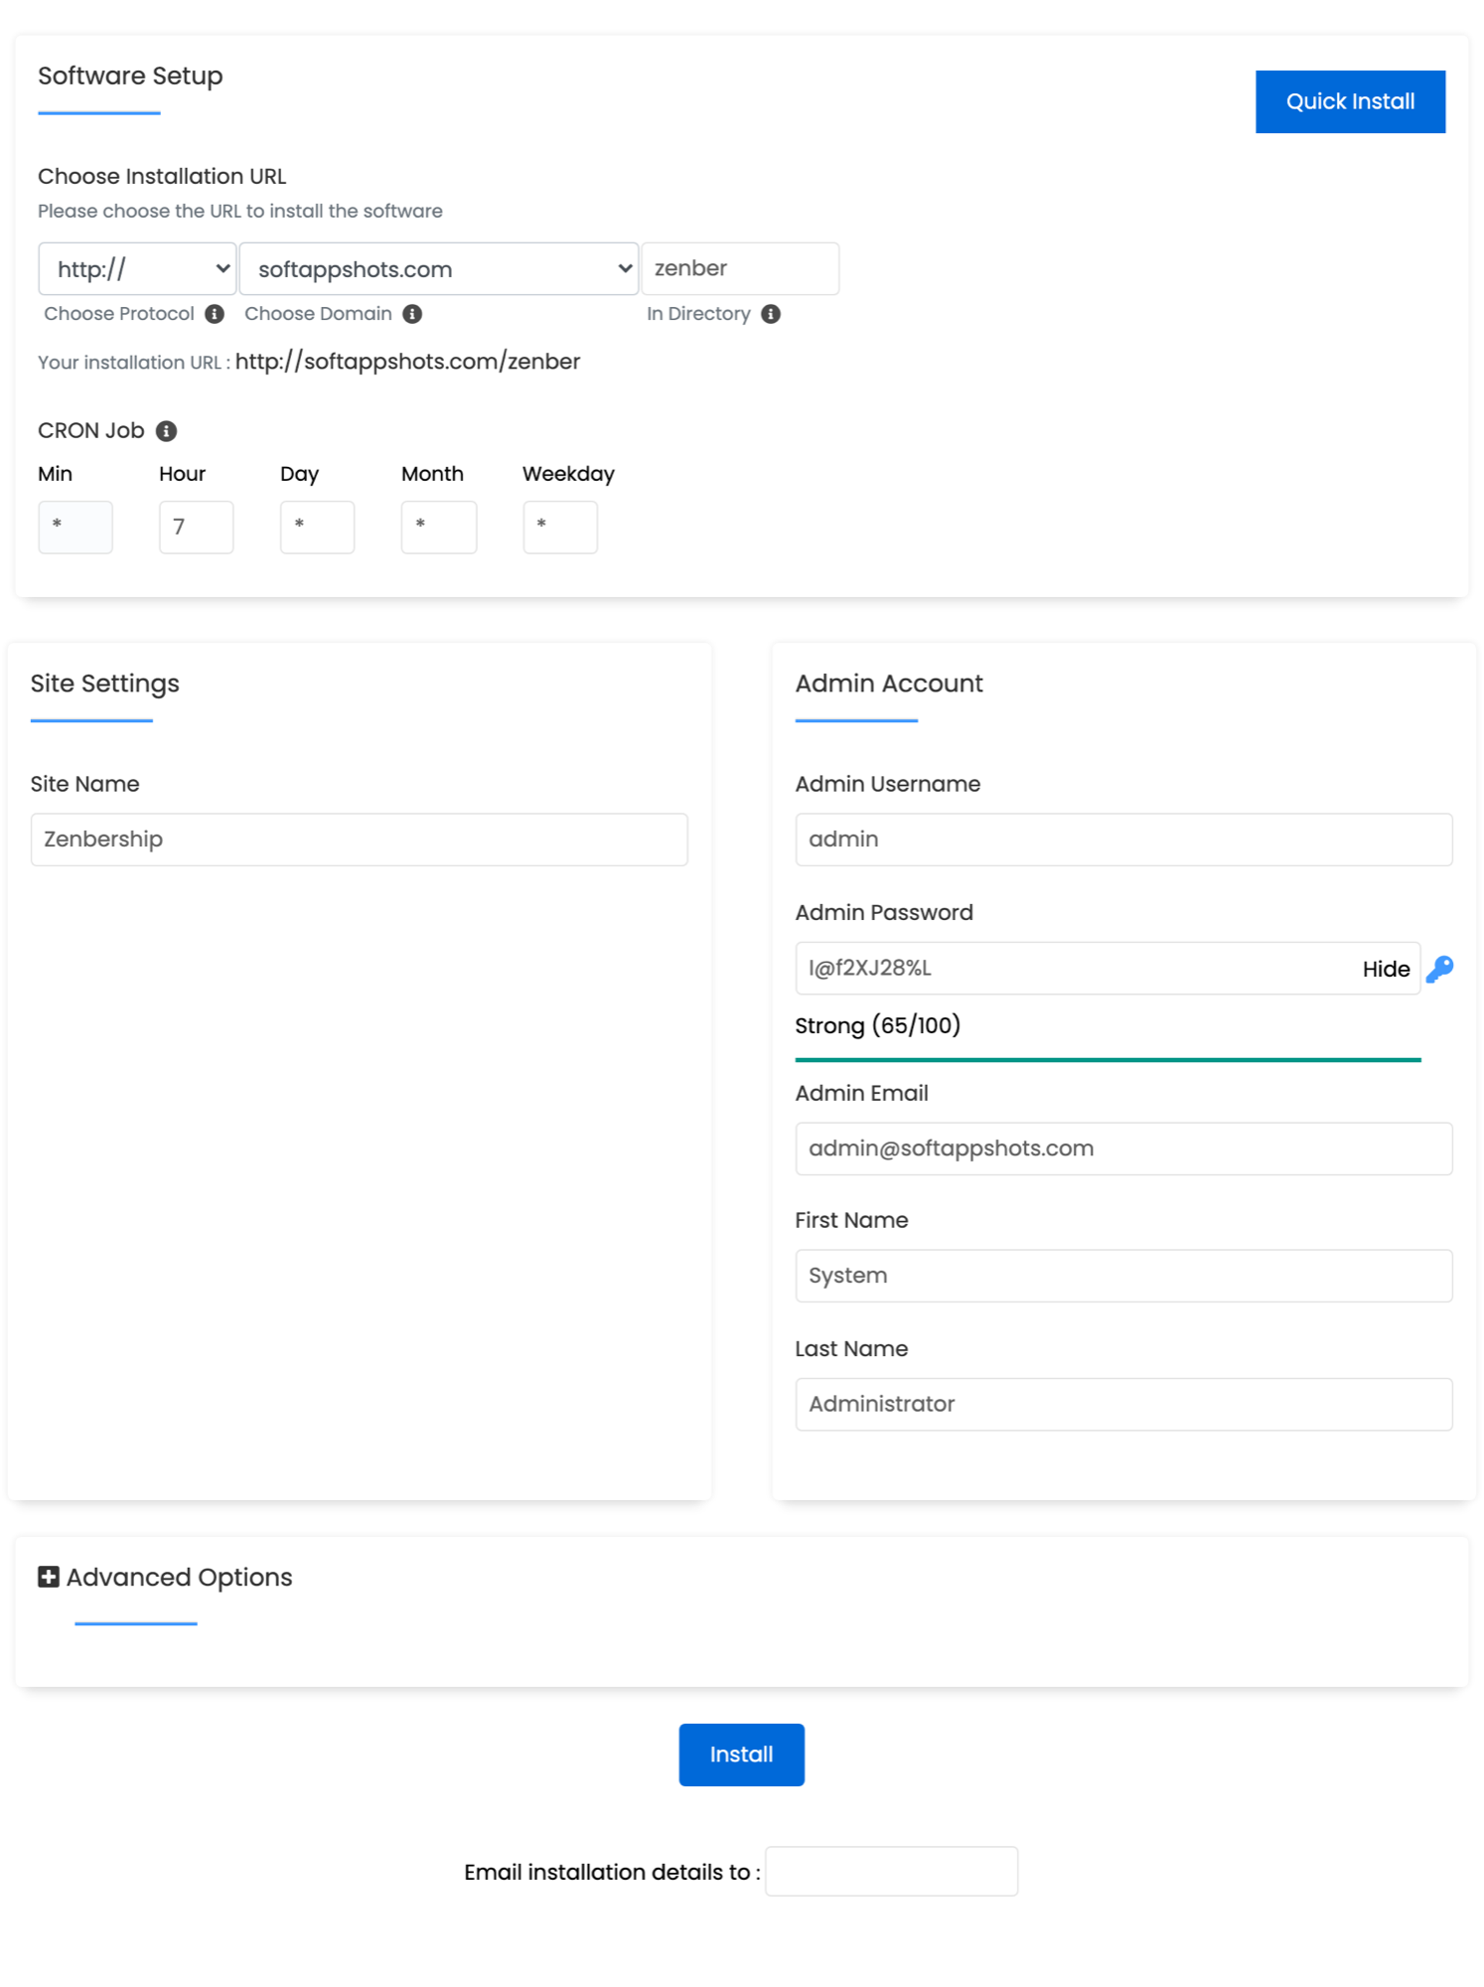This screenshot has height=1987, width=1484.
Task: Click the Choose Domain info icon
Action: 412,314
